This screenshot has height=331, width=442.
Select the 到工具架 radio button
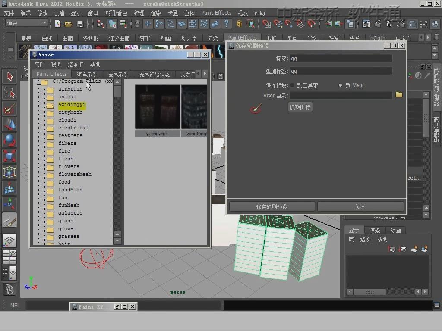pos(292,85)
